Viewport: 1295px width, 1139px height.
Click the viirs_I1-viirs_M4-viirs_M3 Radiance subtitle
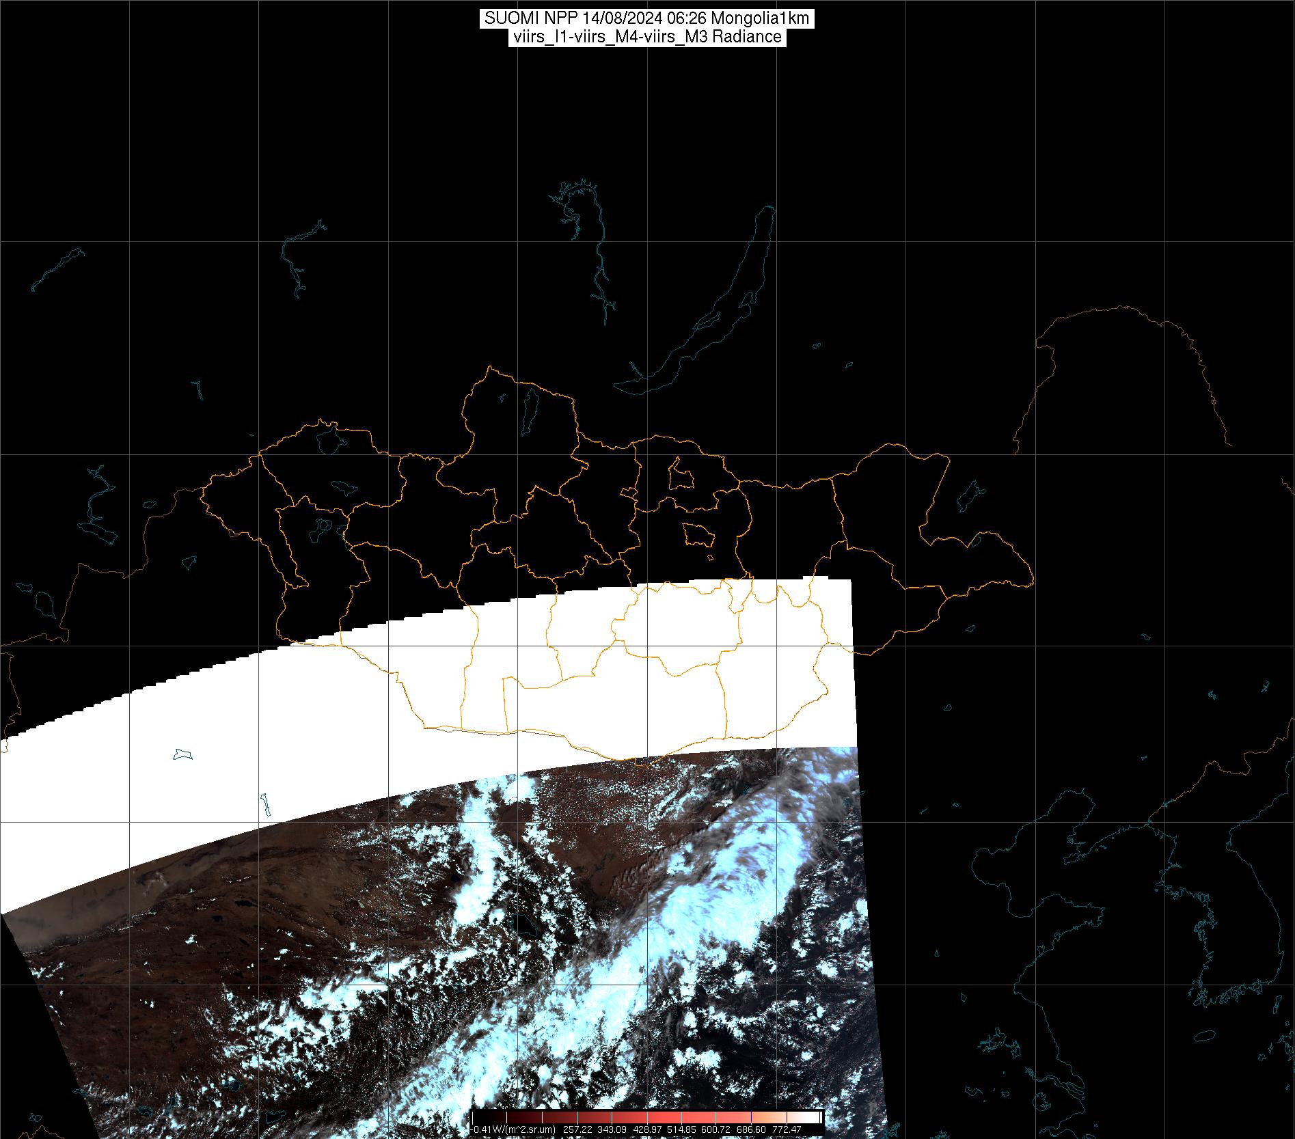coord(646,37)
